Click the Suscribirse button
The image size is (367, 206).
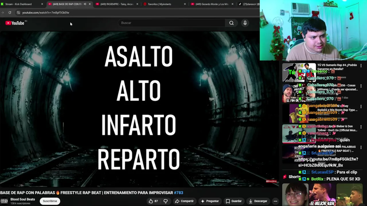[50, 201]
